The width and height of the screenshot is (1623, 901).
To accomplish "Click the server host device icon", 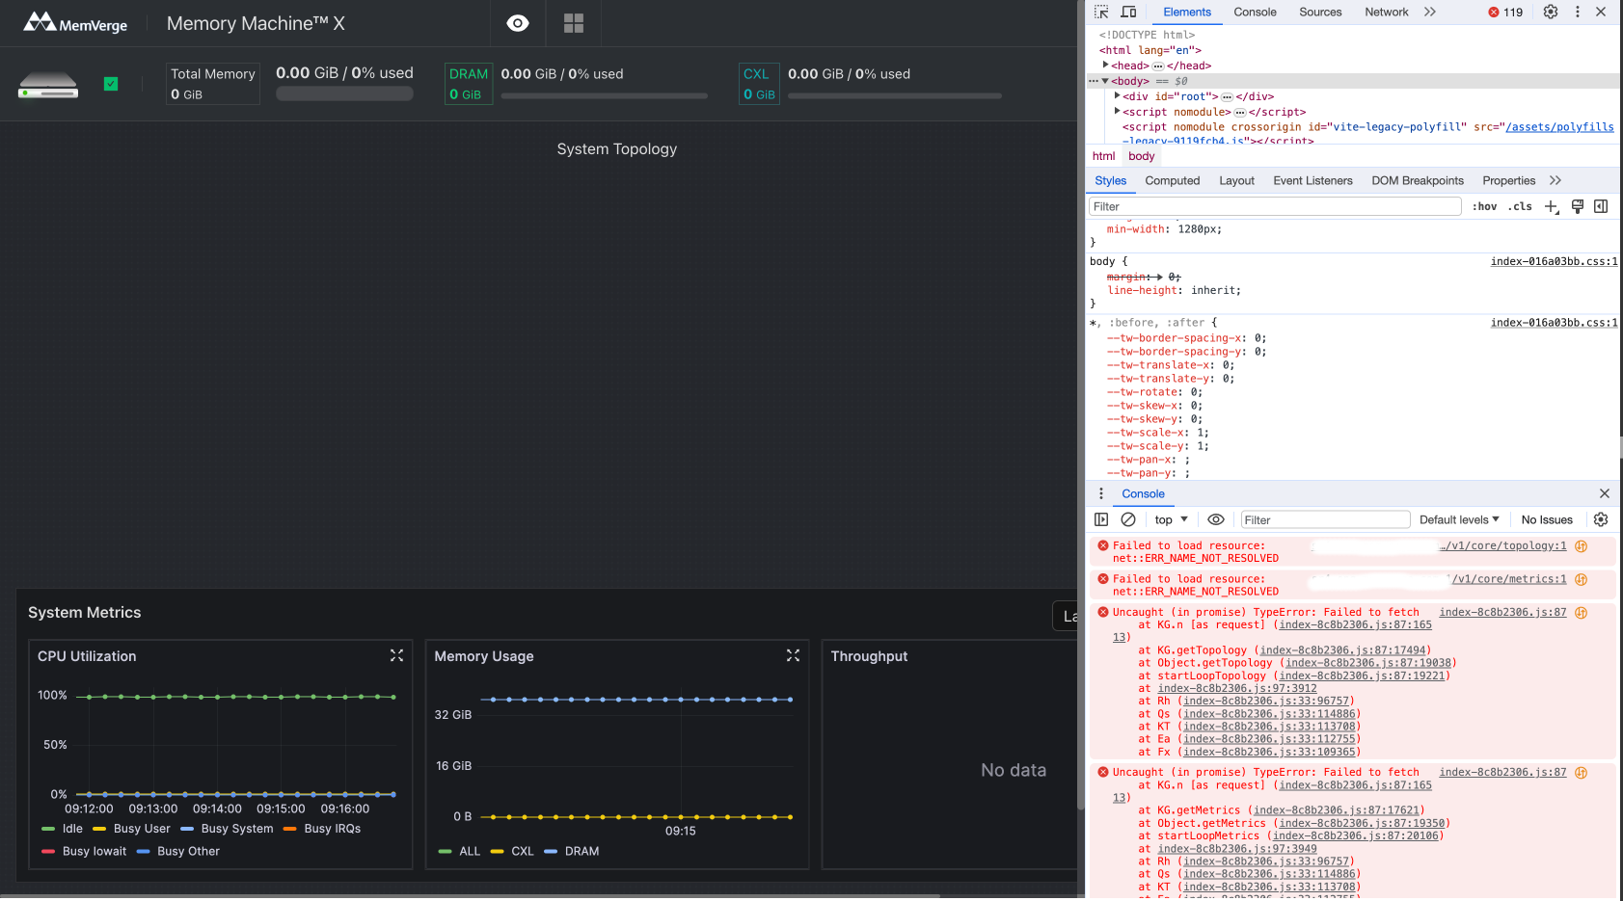I will [48, 85].
